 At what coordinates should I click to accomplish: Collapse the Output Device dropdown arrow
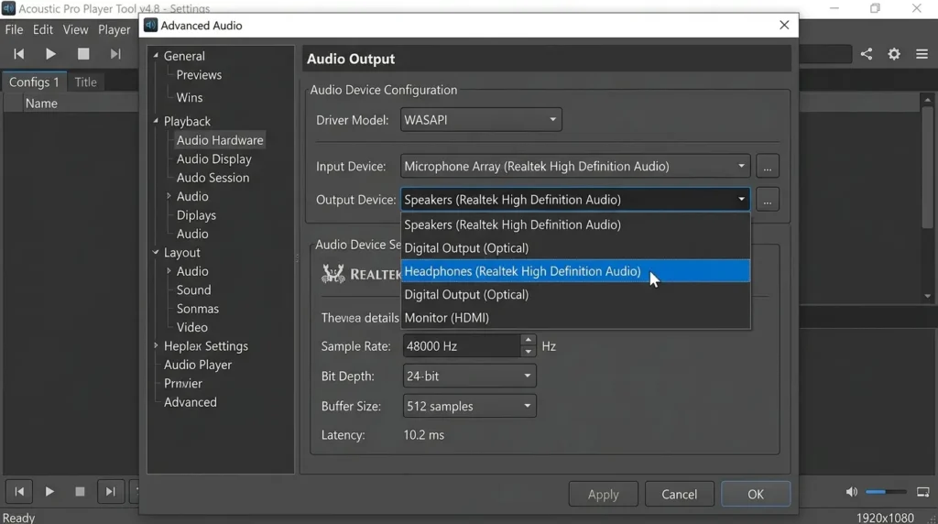[x=741, y=199]
